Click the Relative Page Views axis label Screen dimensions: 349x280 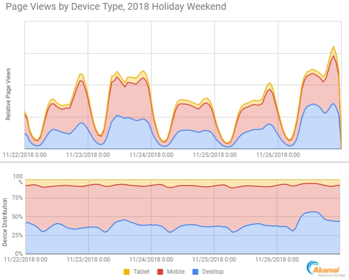coord(8,95)
